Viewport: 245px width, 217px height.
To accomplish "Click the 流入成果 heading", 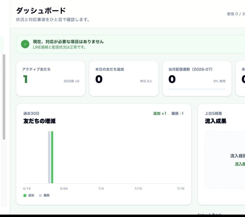I will (216, 121).
